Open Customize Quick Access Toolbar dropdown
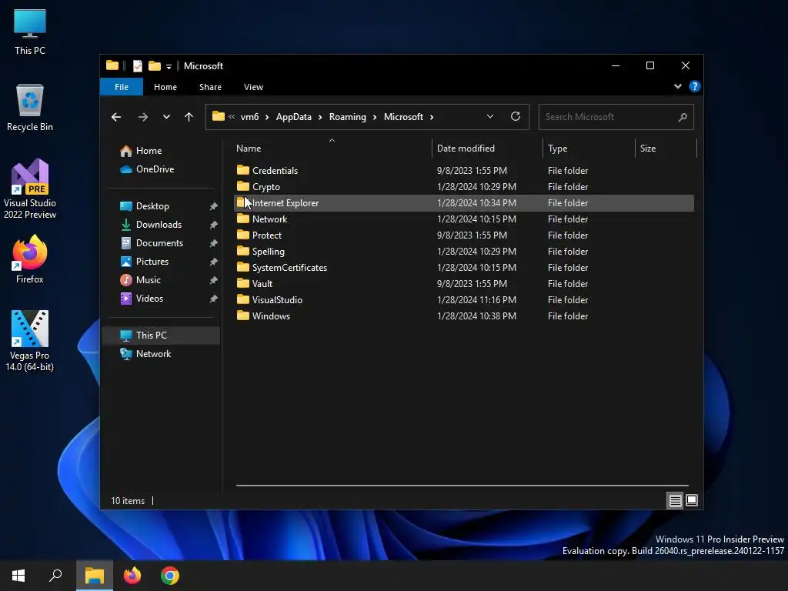 tap(169, 66)
